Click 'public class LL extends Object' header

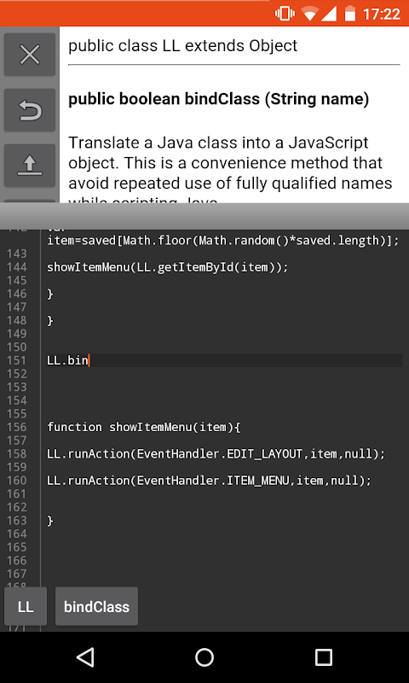[183, 46]
